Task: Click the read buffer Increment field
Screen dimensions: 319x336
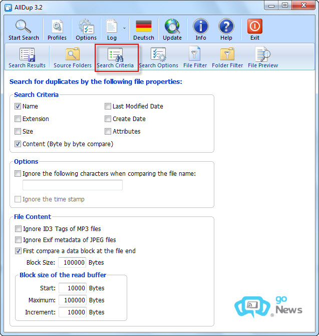Action: click(73, 312)
